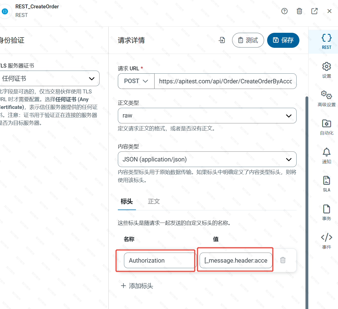Click the trash icon in the top bar
The image size is (338, 309).
299,11
